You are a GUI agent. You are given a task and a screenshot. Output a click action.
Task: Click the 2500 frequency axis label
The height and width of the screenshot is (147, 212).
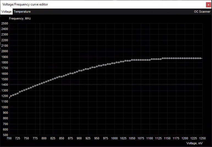[5, 23]
